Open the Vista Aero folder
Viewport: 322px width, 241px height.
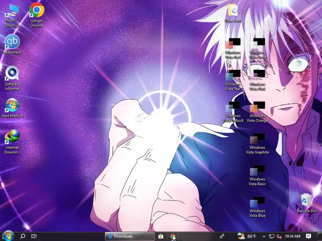[x=233, y=13]
